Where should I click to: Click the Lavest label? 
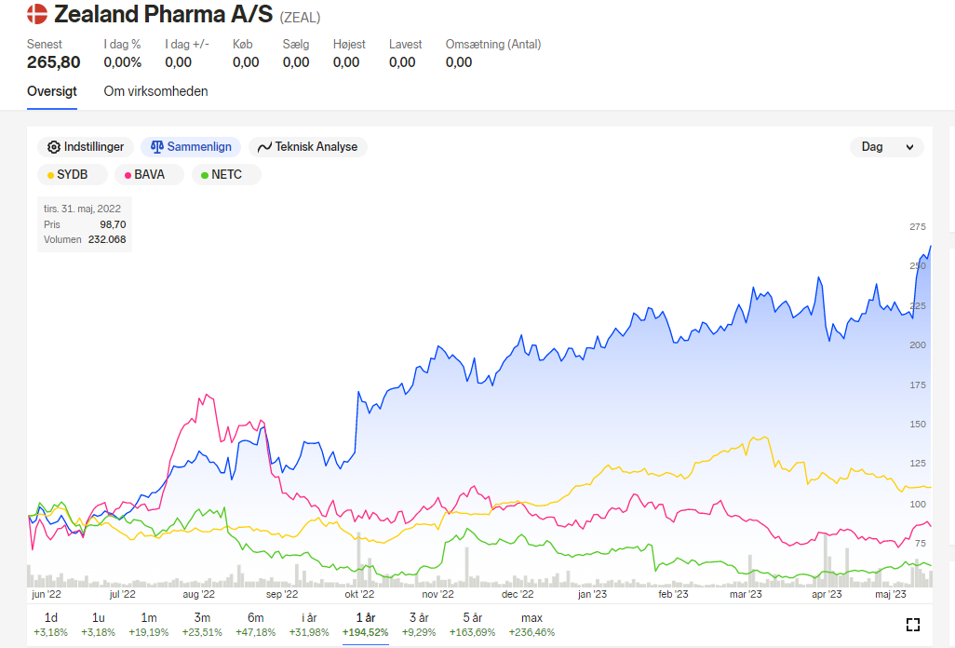click(405, 45)
